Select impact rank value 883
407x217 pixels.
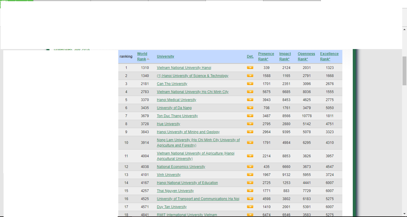[286, 191]
